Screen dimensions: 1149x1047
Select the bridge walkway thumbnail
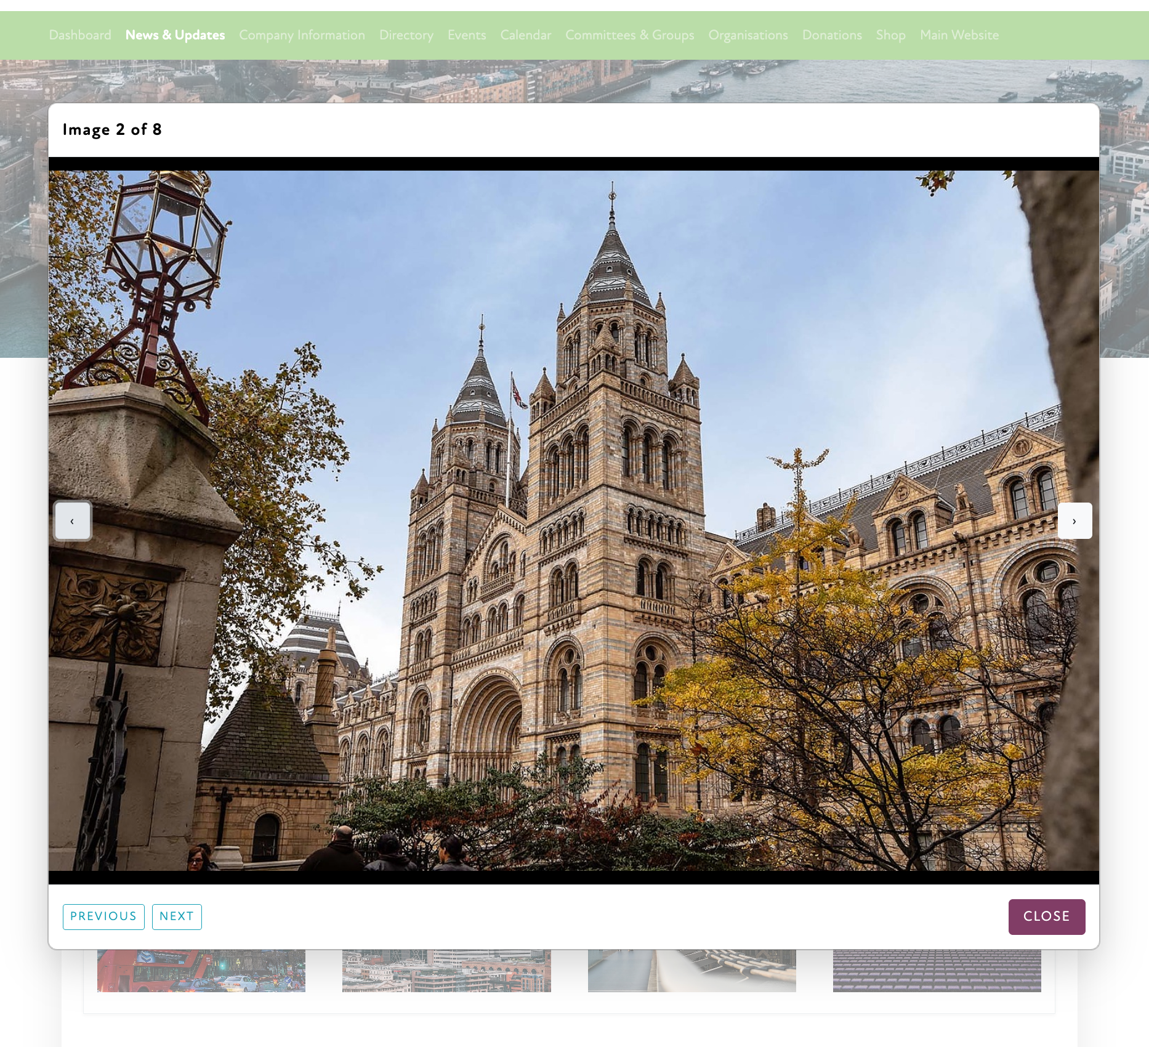coord(691,971)
